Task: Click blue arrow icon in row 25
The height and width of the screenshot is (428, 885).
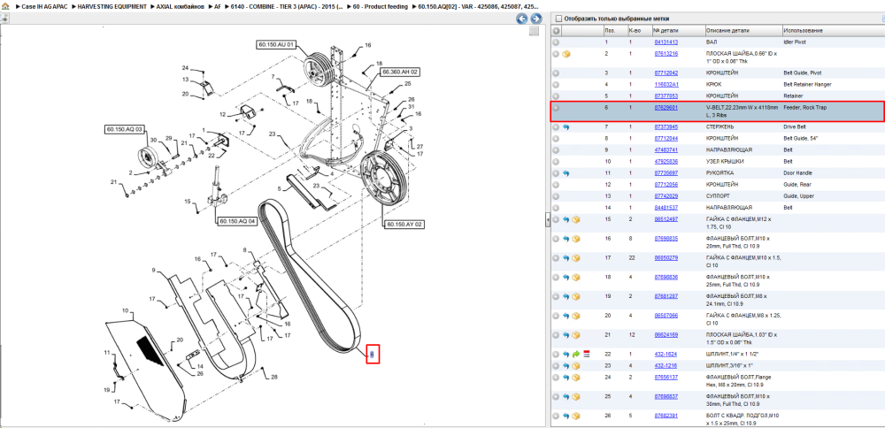Action: tap(566, 396)
